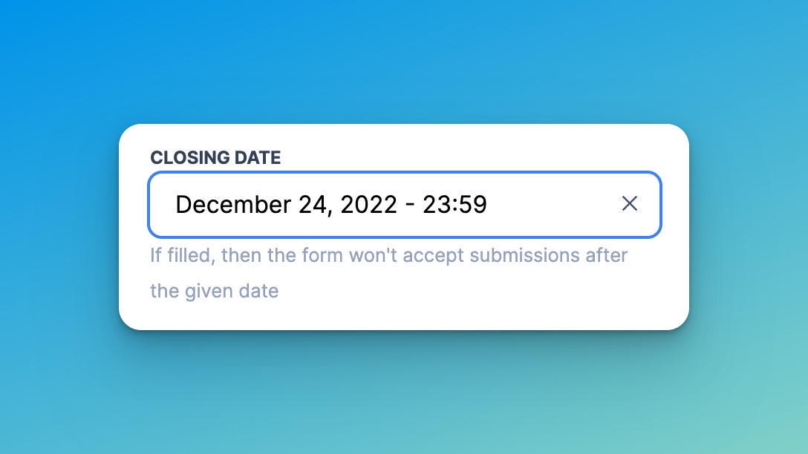Screen dimensions: 808x454
Task: Click empty space between time and X icon
Action: tap(553, 205)
